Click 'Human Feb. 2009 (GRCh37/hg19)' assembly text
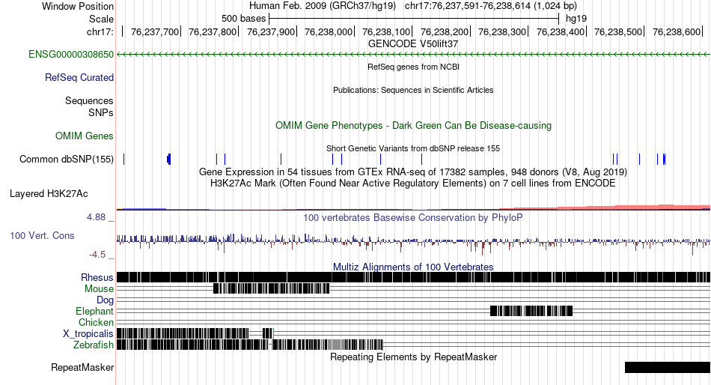Viewport: 711px width, 385px height. [323, 6]
